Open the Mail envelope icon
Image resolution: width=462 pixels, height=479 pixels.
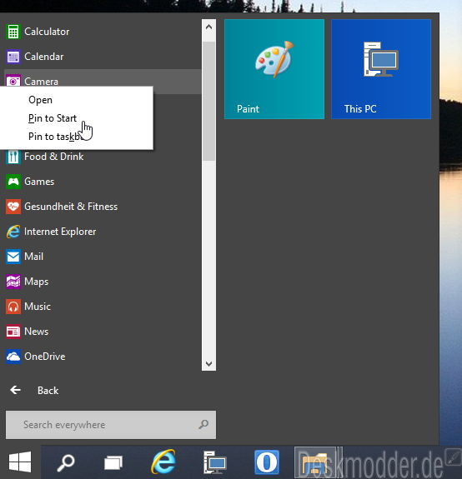13,257
